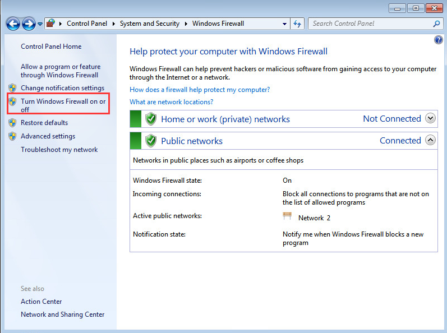This screenshot has width=447, height=333.
Task: Click Notification state label
Action: pyautogui.click(x=159, y=234)
